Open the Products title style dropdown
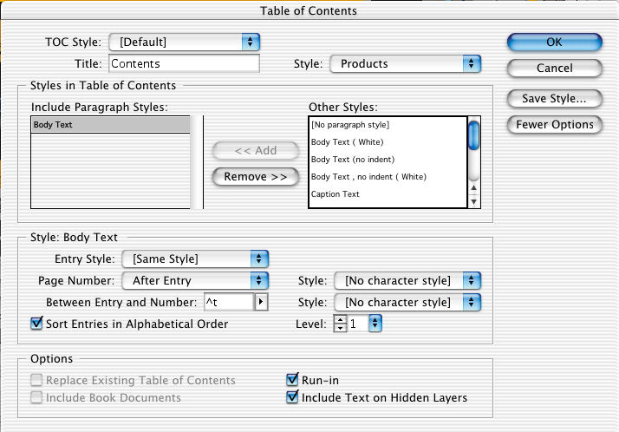The image size is (619, 432). tap(406, 63)
